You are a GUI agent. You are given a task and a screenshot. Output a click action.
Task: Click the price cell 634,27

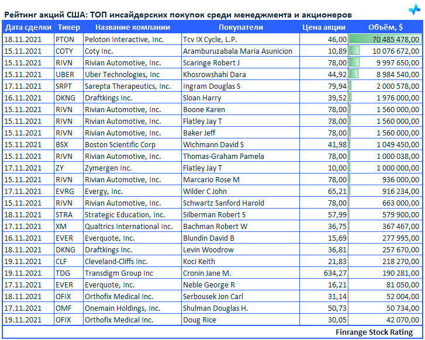pos(324,273)
